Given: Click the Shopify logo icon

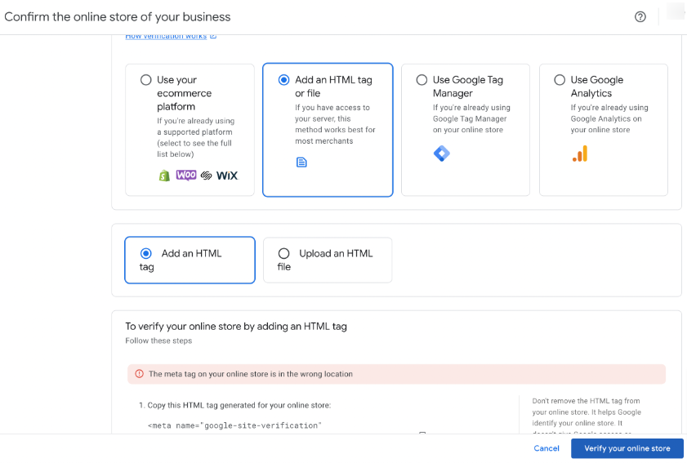Looking at the screenshot, I should tap(164, 176).
